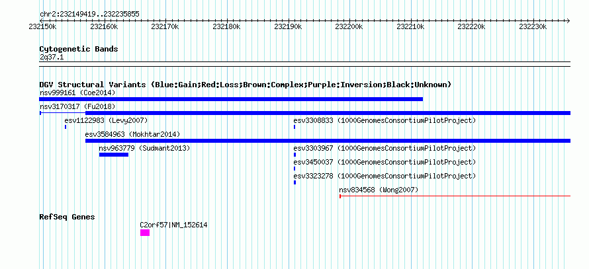The width and height of the screenshot is (589, 269).
Task: Select the esv3584963 (Mokhtar2014) label
Action: coord(132,134)
